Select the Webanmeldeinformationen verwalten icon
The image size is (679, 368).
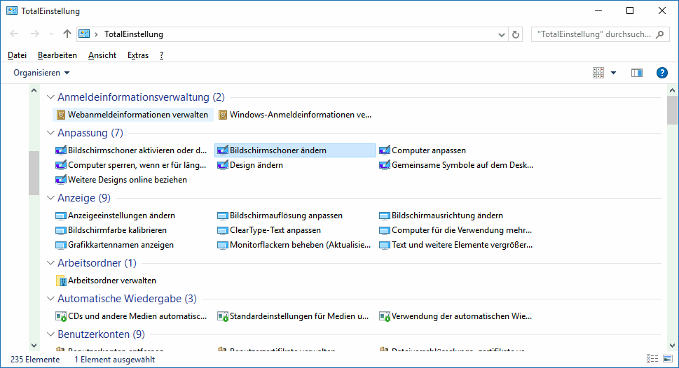pos(60,115)
